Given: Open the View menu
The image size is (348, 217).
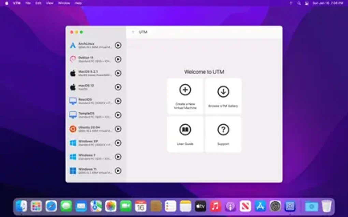Looking at the screenshot, I should tap(50, 3).
